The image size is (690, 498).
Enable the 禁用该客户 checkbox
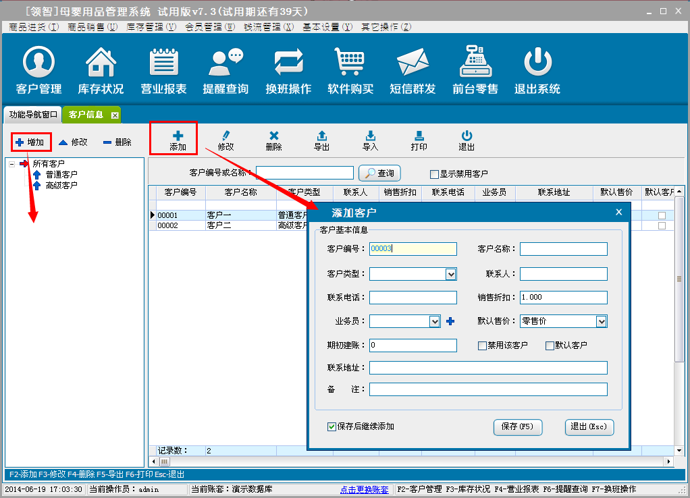click(482, 345)
